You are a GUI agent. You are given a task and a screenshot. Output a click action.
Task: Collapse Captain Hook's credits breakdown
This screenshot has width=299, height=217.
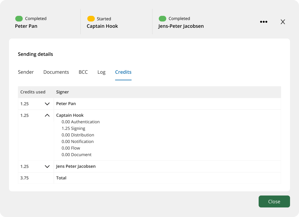[47, 115]
